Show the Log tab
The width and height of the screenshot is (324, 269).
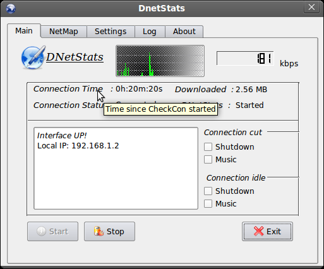click(150, 32)
